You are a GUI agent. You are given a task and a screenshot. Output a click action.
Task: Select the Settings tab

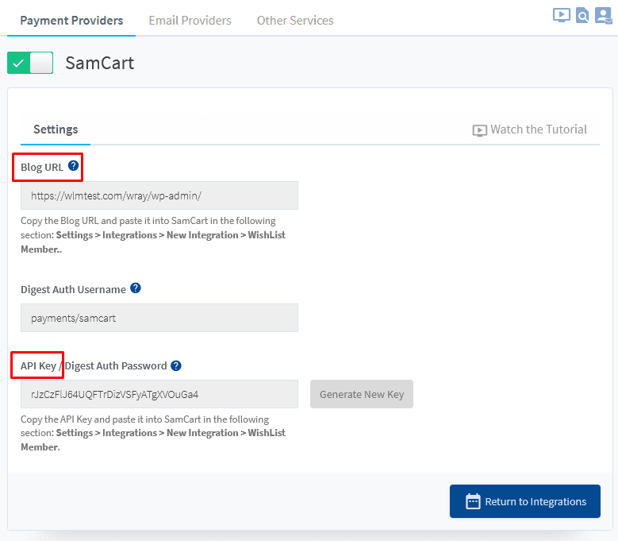pyautogui.click(x=56, y=129)
